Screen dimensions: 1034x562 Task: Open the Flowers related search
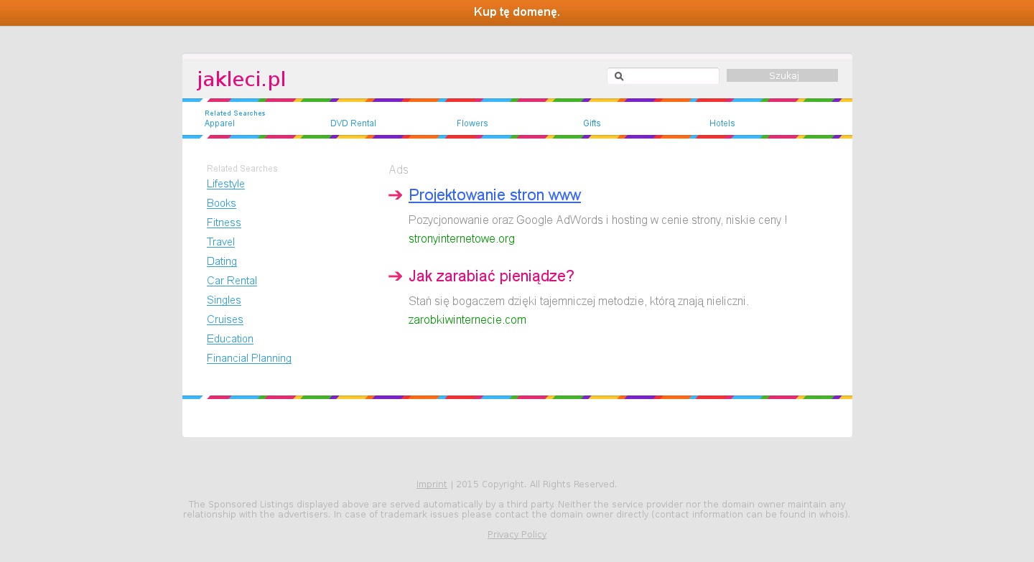pos(472,123)
